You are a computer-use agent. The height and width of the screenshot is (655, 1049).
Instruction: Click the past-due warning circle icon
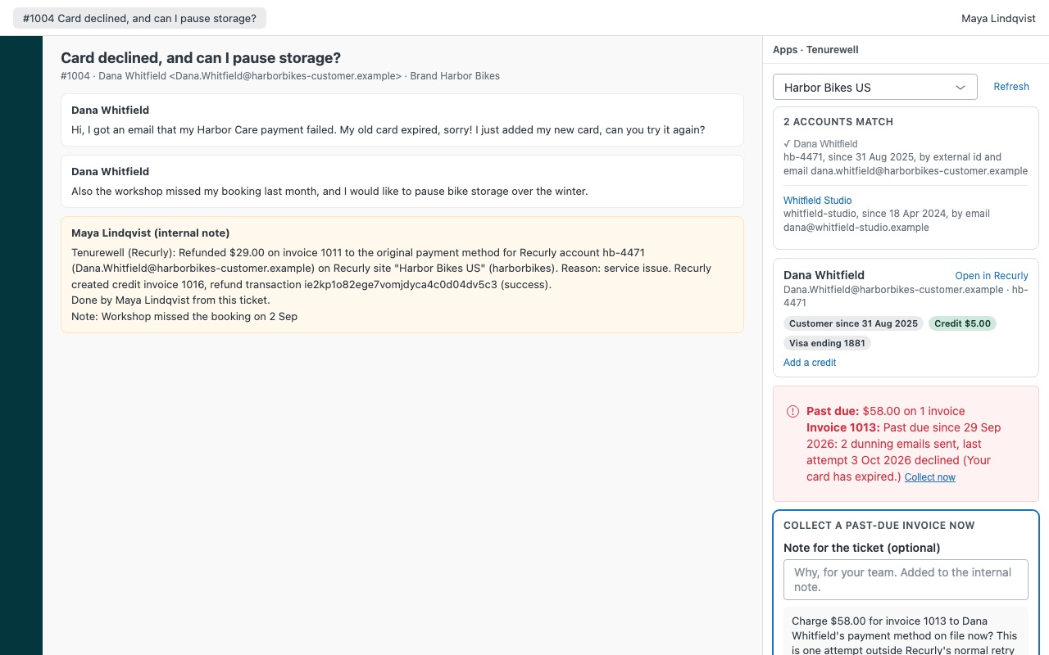point(792,411)
